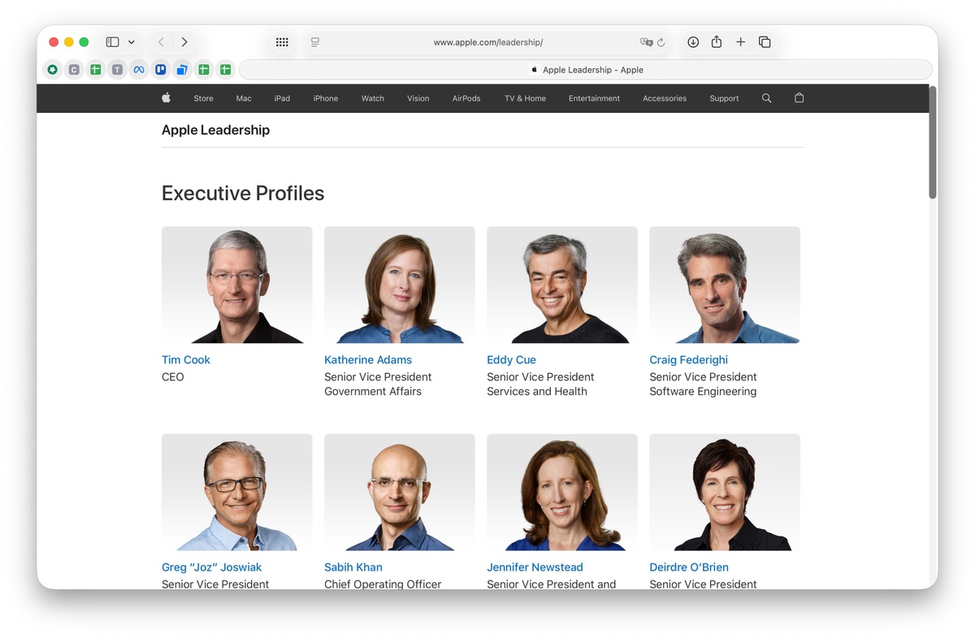
Task: Open a new tab with the plus icon
Action: (x=740, y=42)
